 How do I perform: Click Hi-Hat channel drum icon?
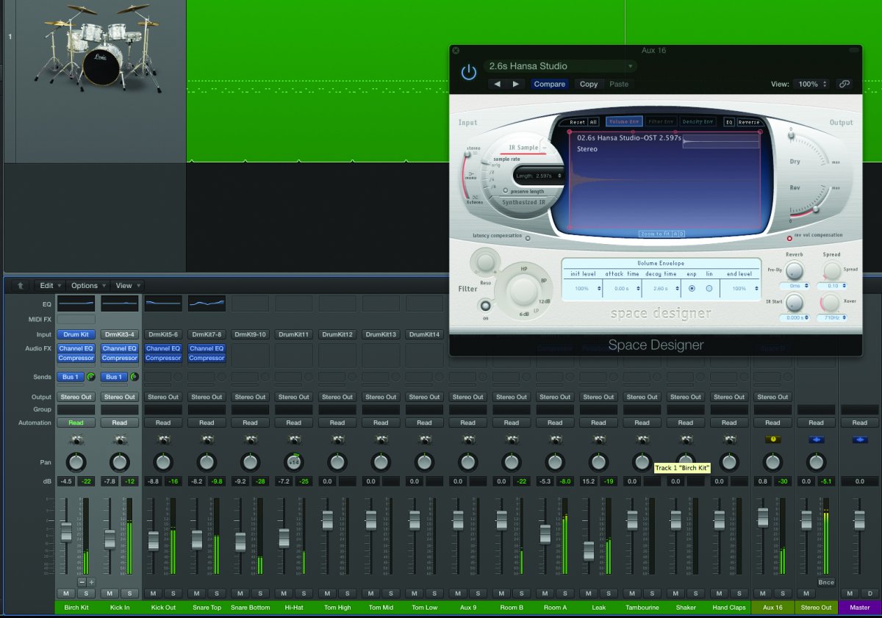[x=293, y=439]
